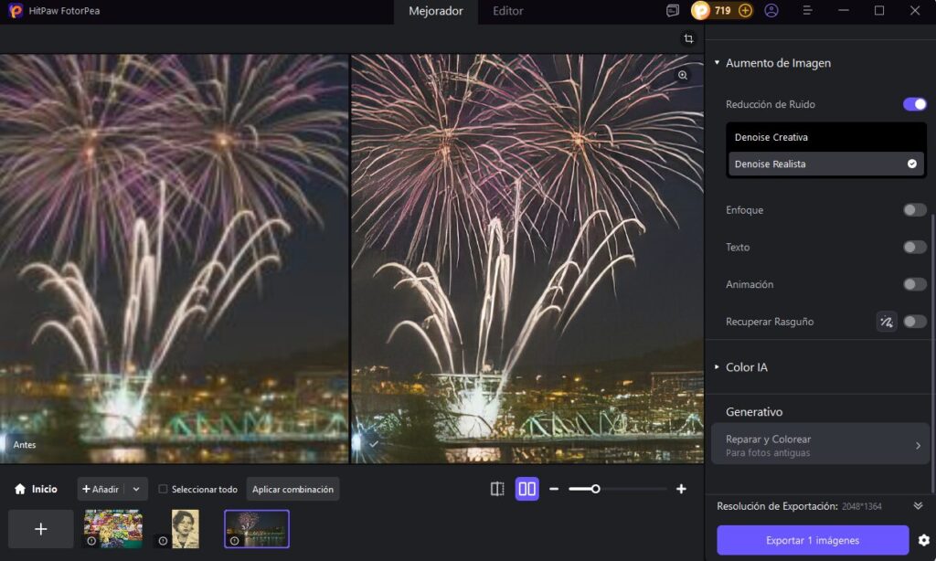
Task: Click the AI wand icon next to Recuperar Rasguño
Action: click(x=885, y=322)
